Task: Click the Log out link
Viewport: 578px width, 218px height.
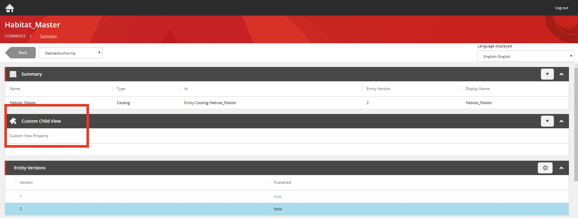Action: [x=561, y=8]
